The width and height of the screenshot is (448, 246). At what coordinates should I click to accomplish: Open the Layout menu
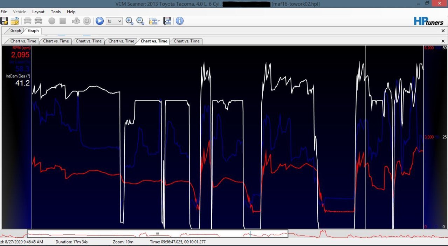tap(38, 12)
